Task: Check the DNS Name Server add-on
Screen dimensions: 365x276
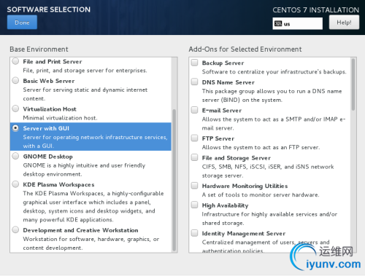Action: 194,82
